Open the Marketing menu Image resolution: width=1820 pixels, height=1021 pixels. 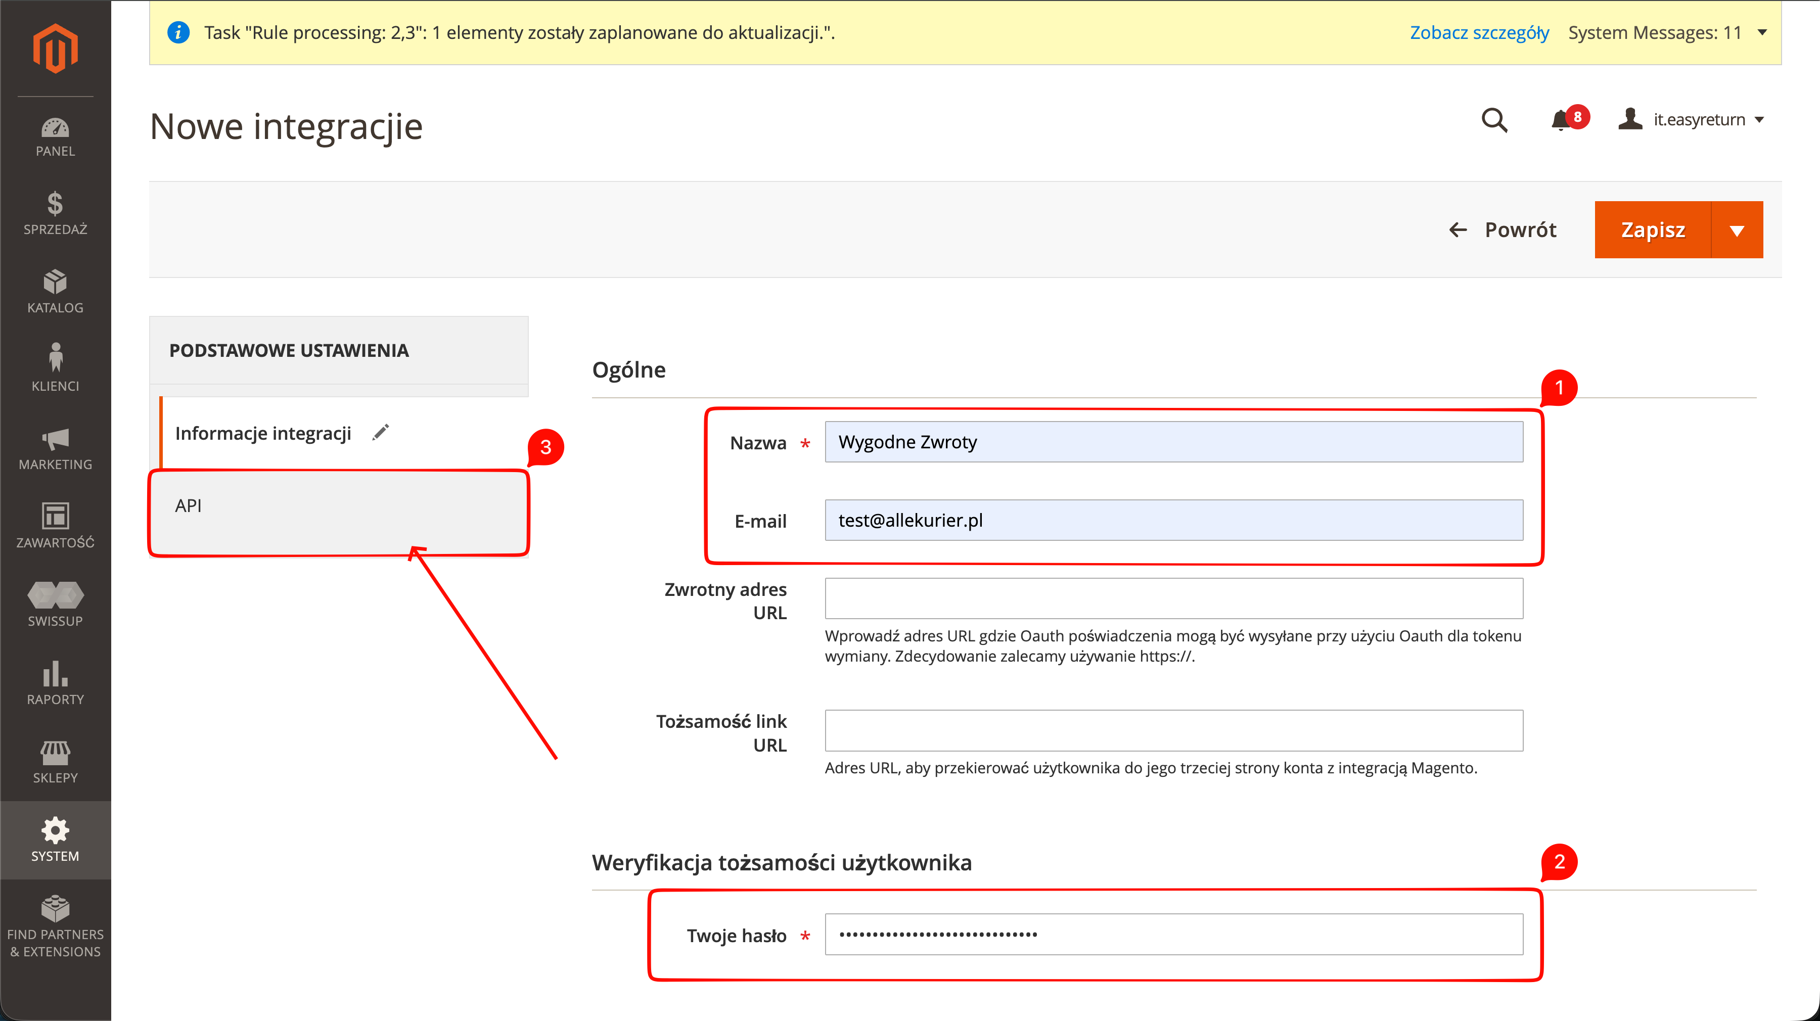(x=55, y=449)
